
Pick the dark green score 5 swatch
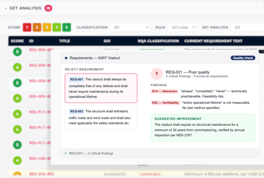pos(66,27)
